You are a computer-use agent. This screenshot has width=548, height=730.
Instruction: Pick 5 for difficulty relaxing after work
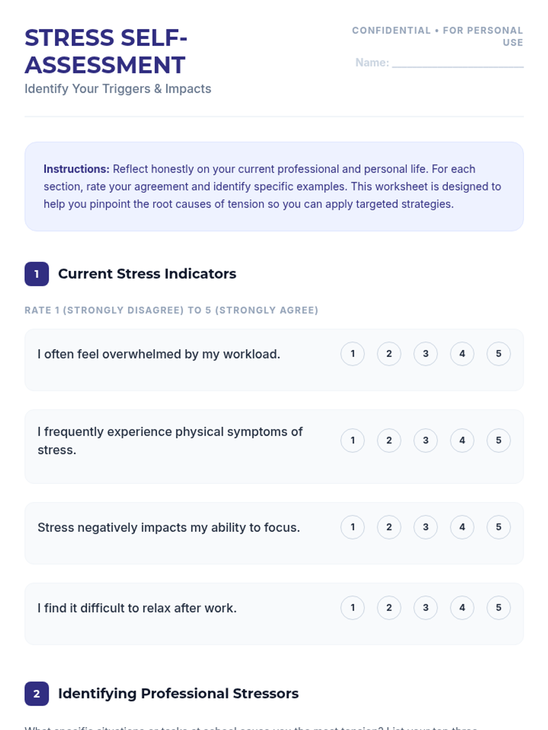499,608
